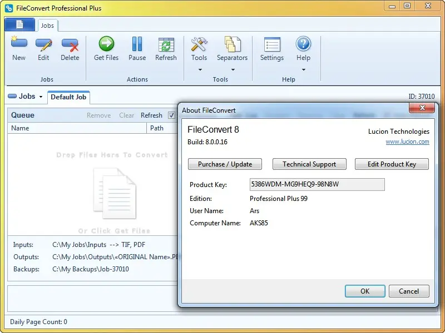445x333 pixels.
Task: Click the Backups path Job-37010
Action: coord(91,269)
